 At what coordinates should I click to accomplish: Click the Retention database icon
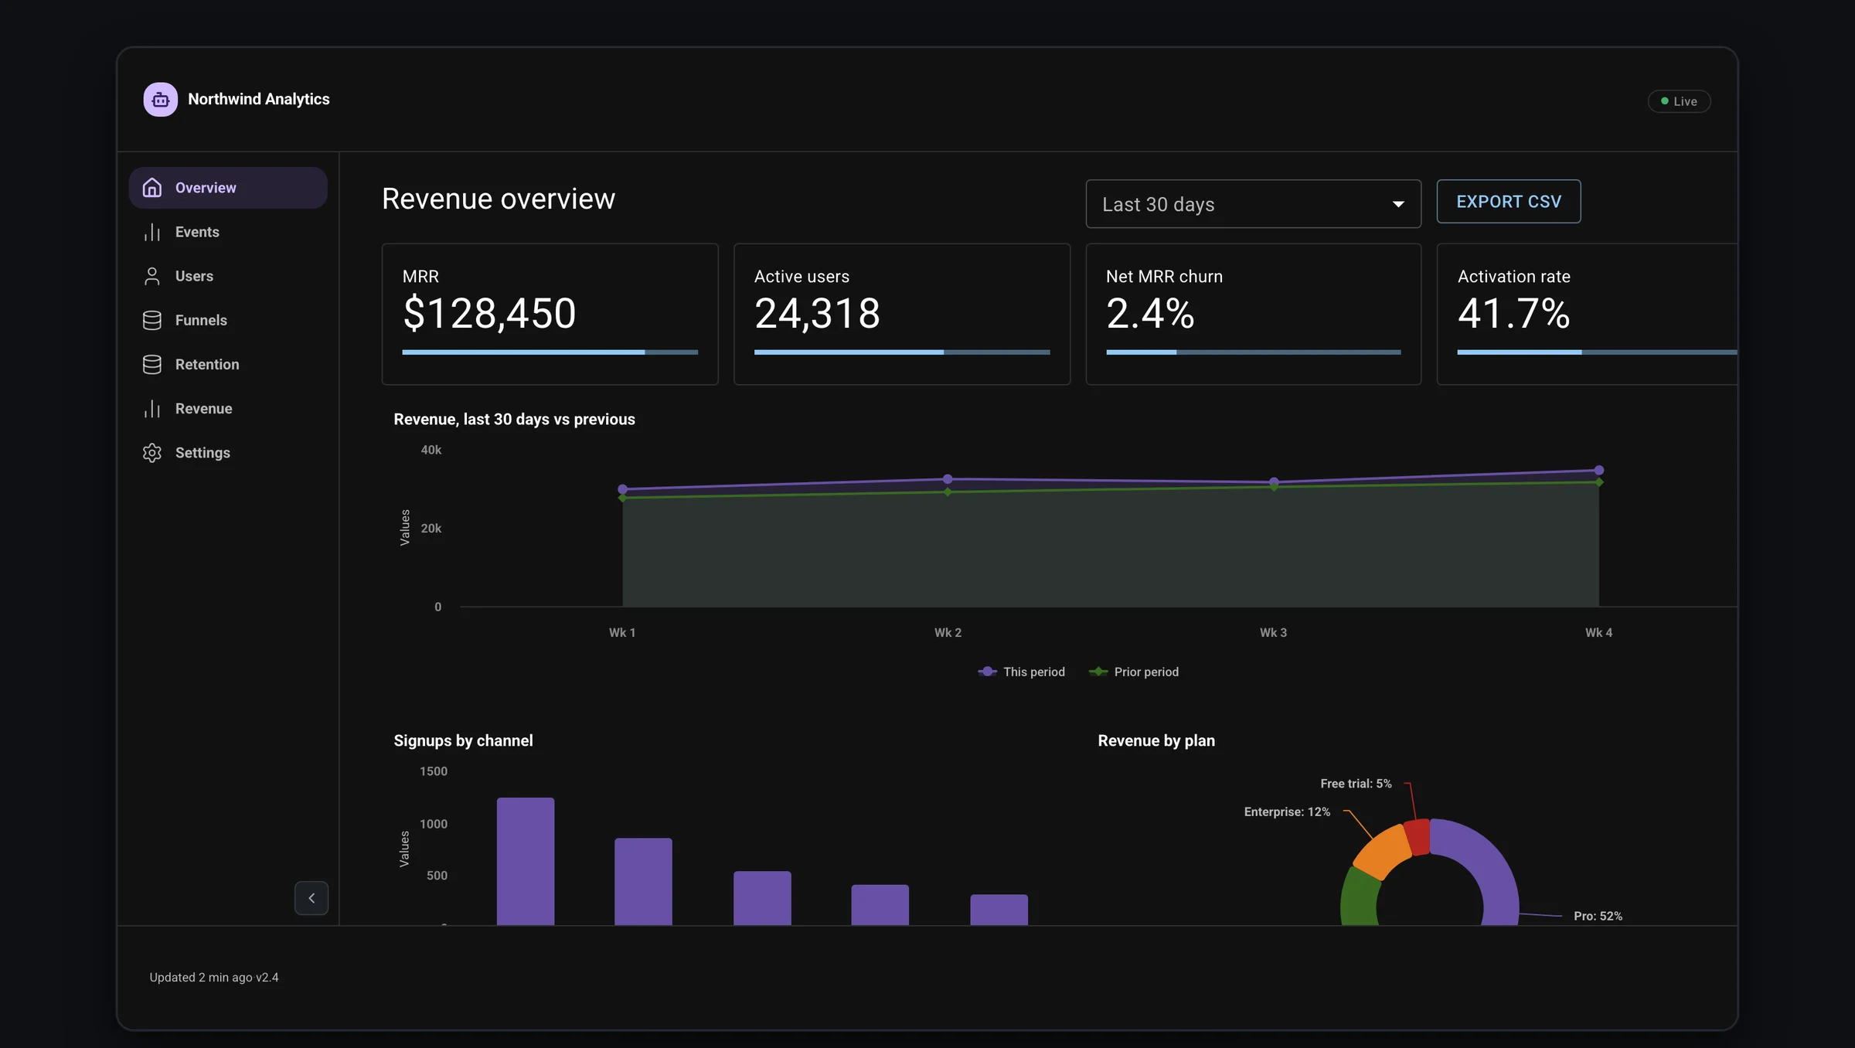(x=152, y=364)
